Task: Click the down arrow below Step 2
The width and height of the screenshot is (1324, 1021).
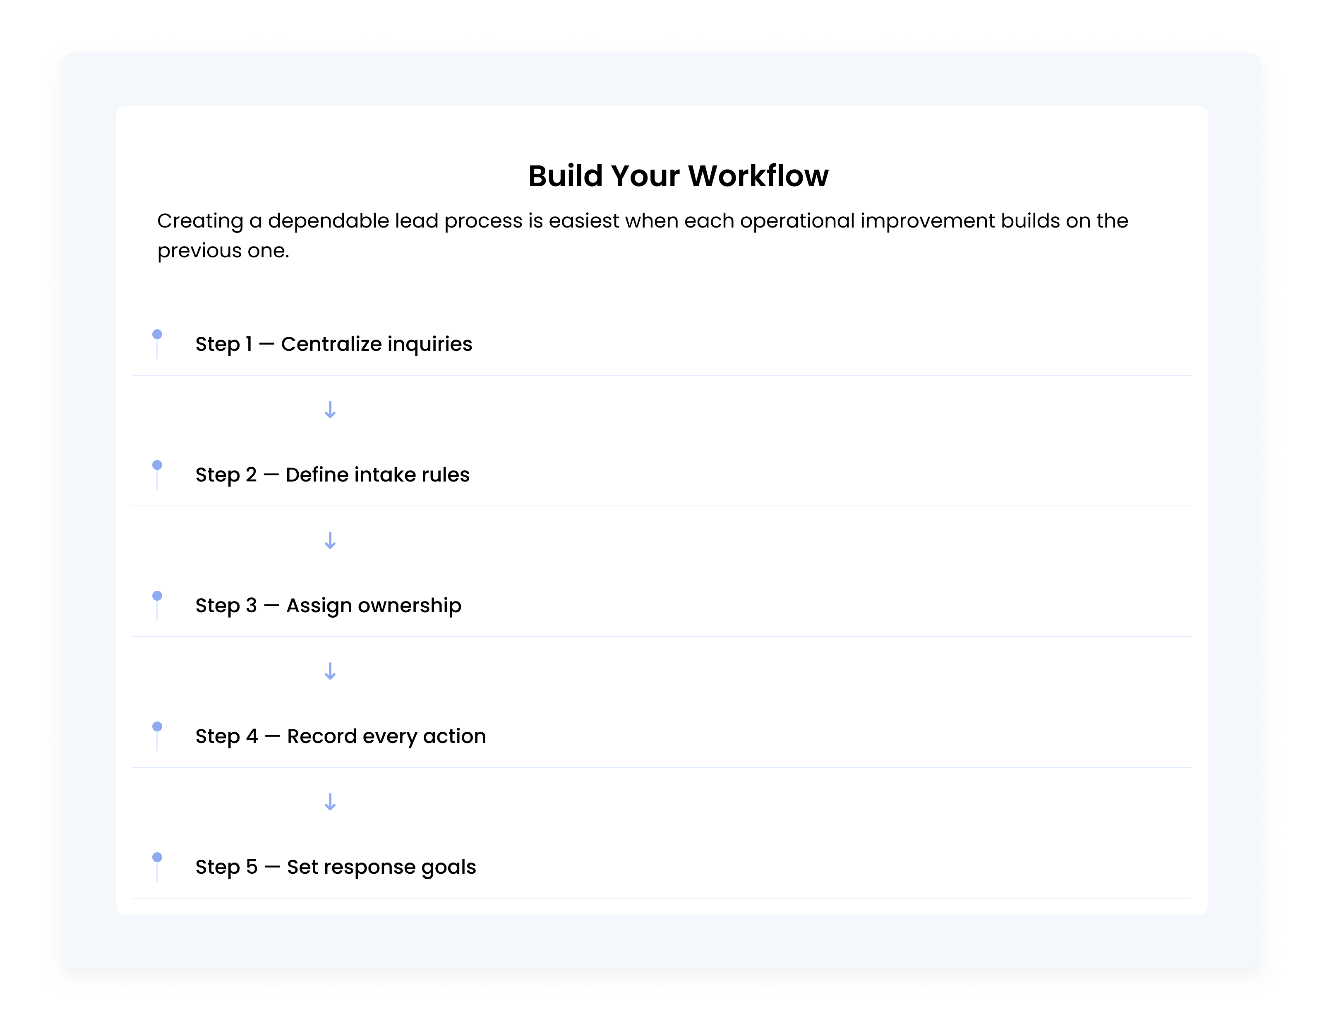Action: click(x=330, y=540)
